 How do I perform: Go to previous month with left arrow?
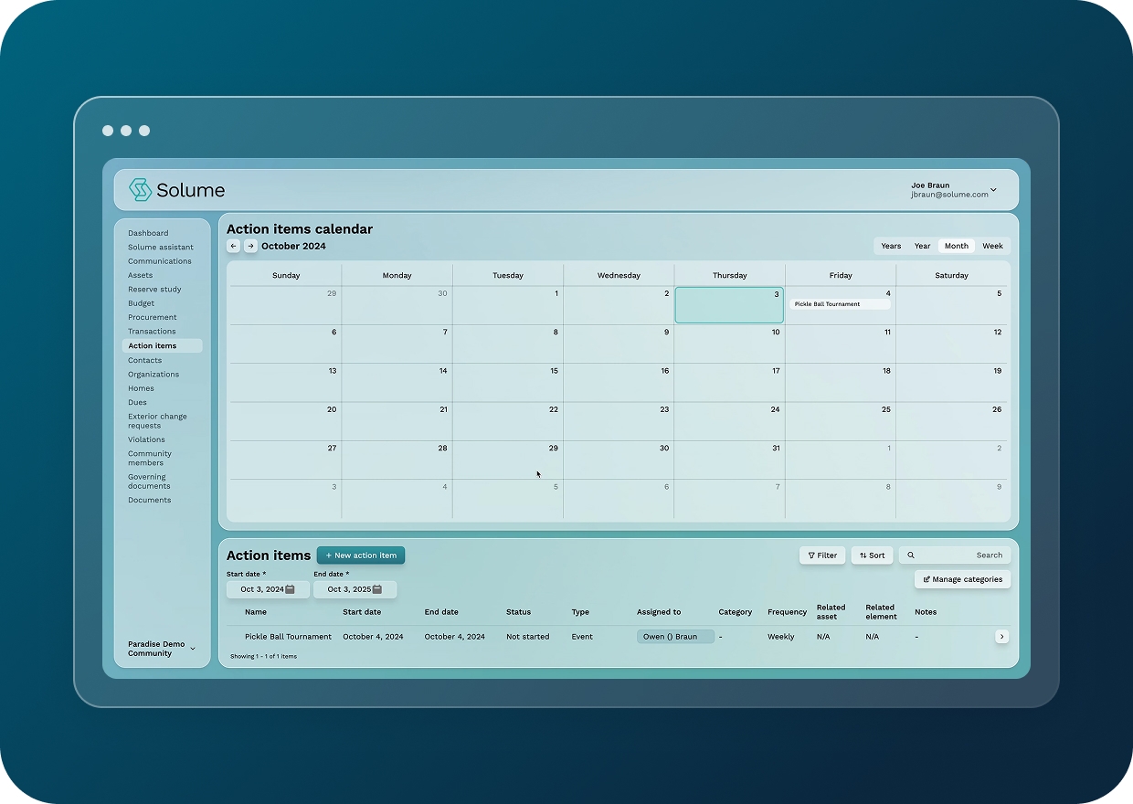tap(234, 247)
